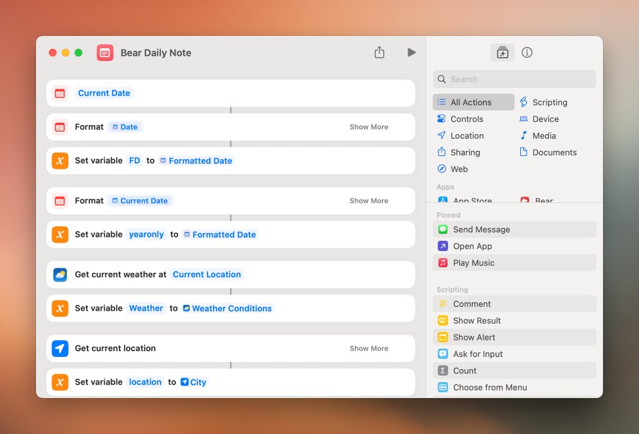Screen dimensions: 639x434
Task: Expand Show More on Format Current Date action
Action: (369, 200)
